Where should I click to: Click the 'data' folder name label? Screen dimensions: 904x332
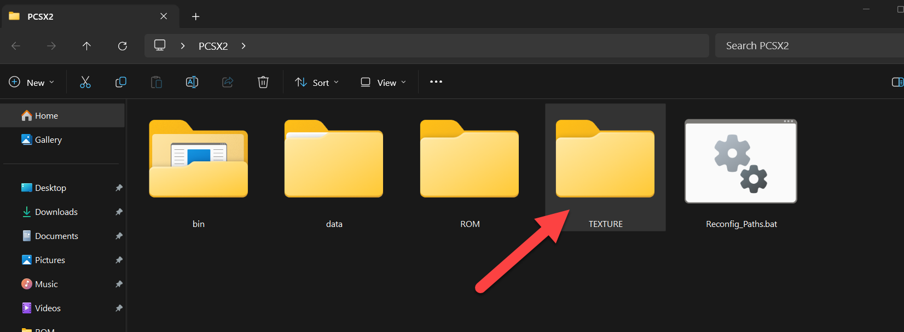334,224
